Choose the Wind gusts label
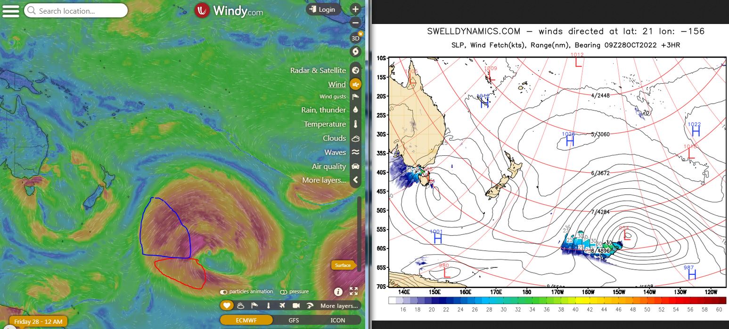The image size is (729, 329). coord(333,96)
